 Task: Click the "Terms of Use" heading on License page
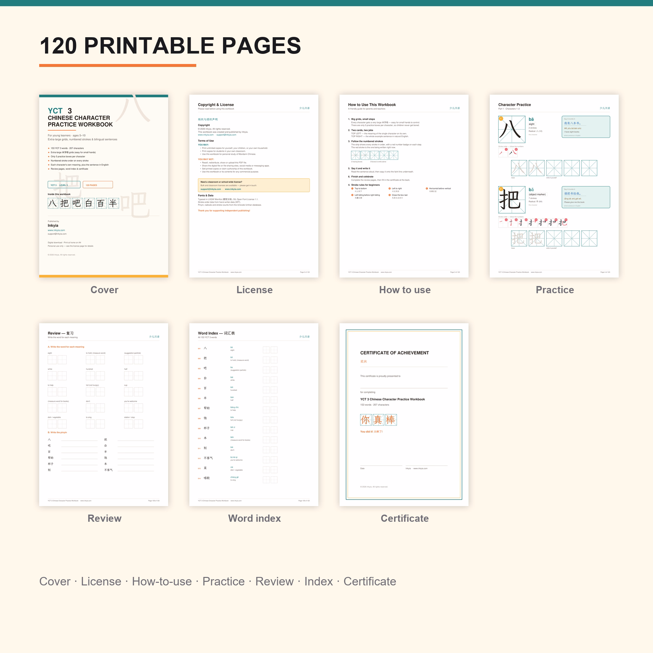click(206, 141)
